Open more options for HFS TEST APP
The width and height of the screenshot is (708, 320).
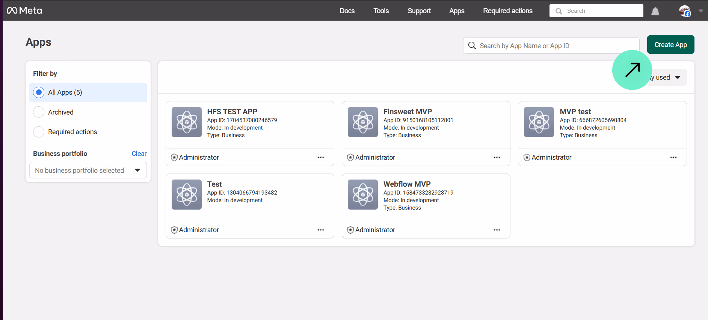[x=321, y=157]
